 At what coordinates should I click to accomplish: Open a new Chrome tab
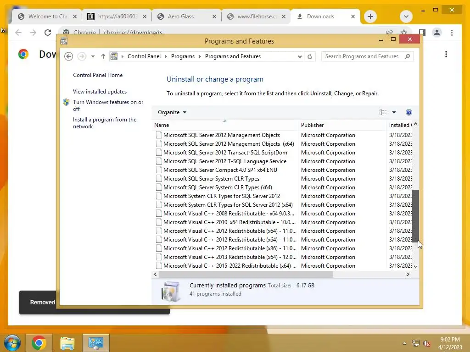click(370, 16)
